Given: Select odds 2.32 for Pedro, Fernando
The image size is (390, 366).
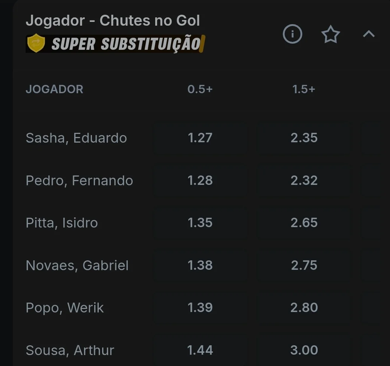Looking at the screenshot, I should pyautogui.click(x=304, y=180).
